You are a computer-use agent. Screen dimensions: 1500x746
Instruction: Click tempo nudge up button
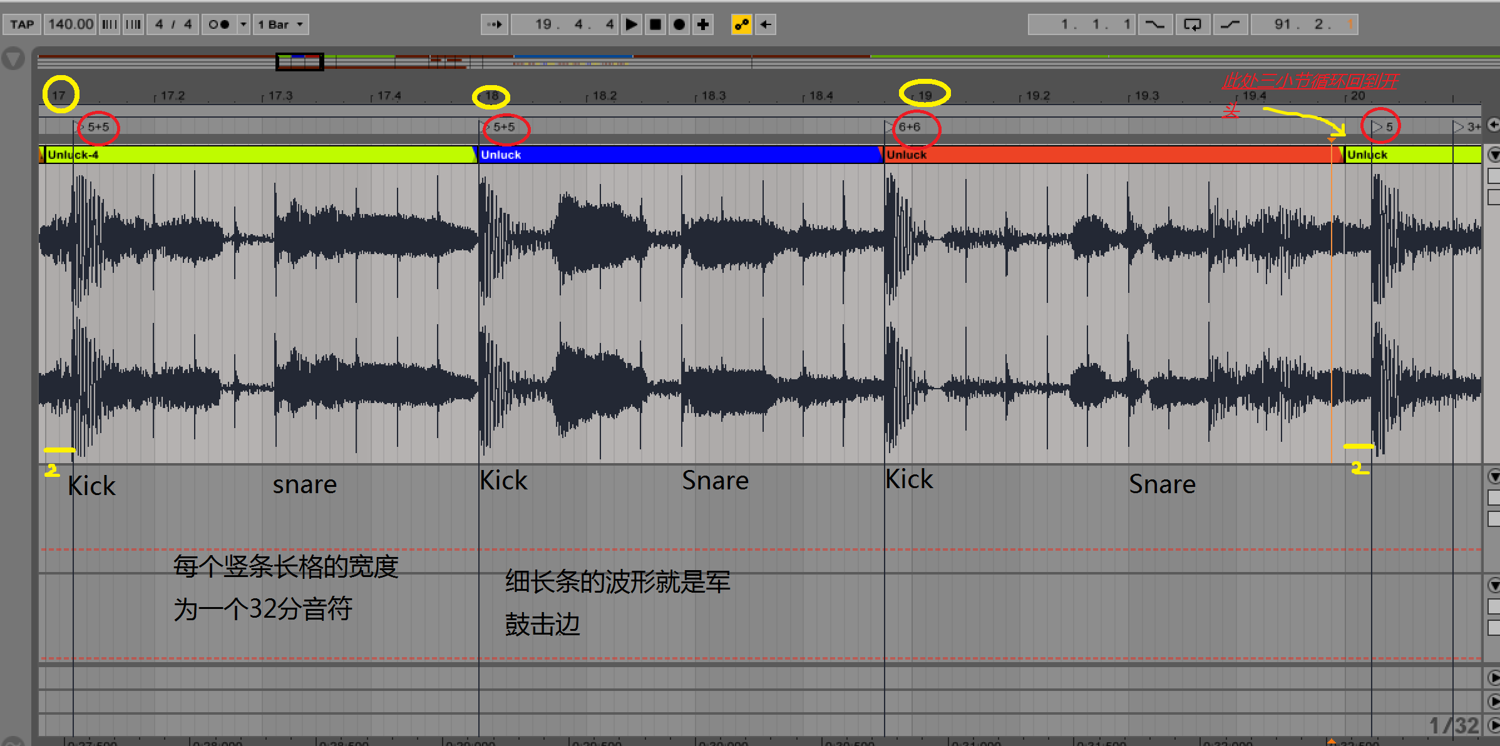[x=133, y=24]
